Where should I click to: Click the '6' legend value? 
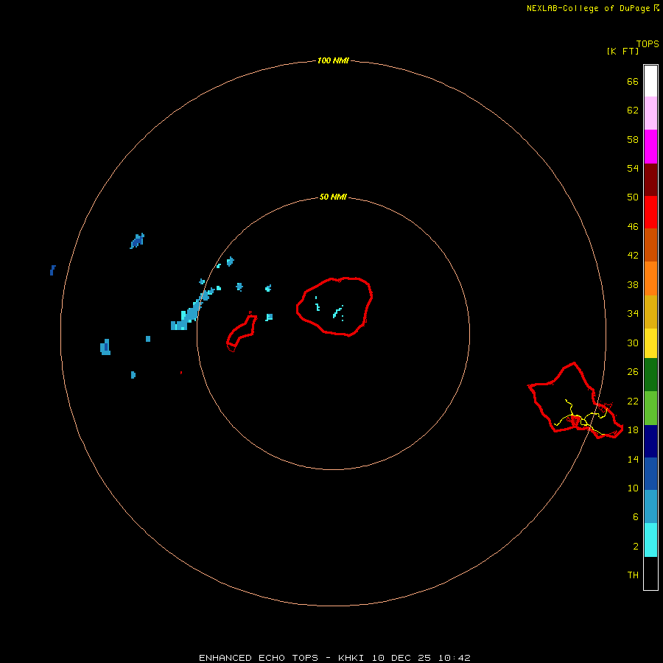(x=635, y=516)
